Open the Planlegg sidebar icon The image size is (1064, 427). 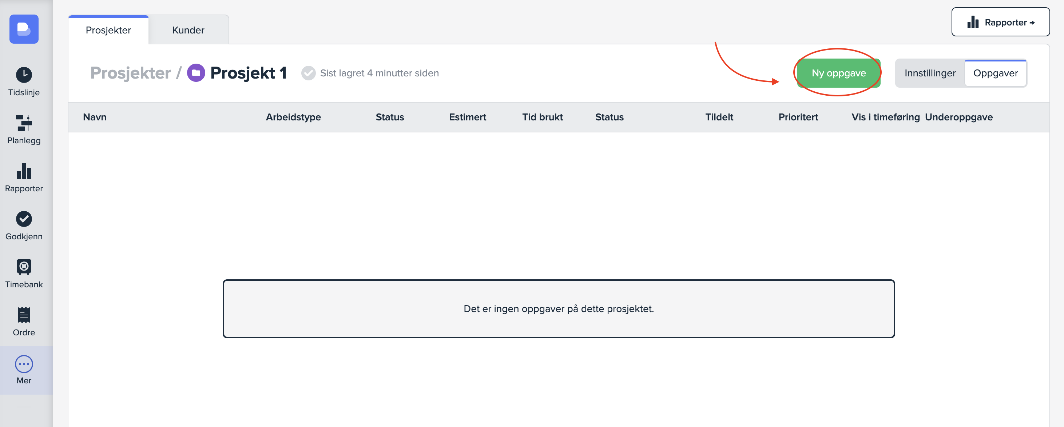(x=24, y=123)
